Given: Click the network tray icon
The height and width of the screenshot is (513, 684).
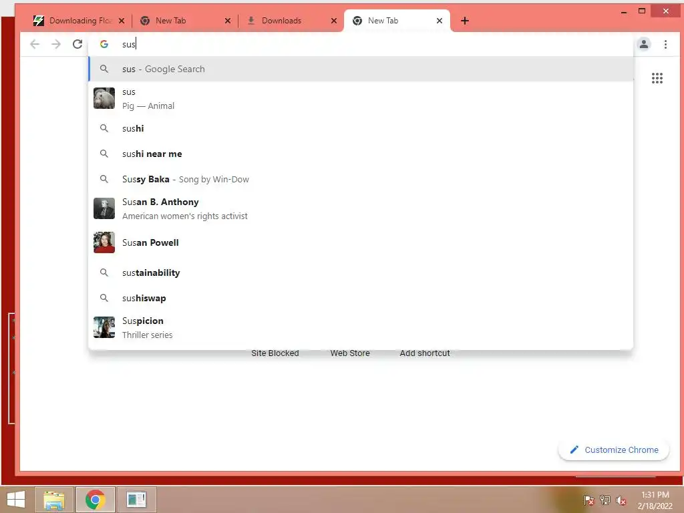Looking at the screenshot, I should 605,500.
